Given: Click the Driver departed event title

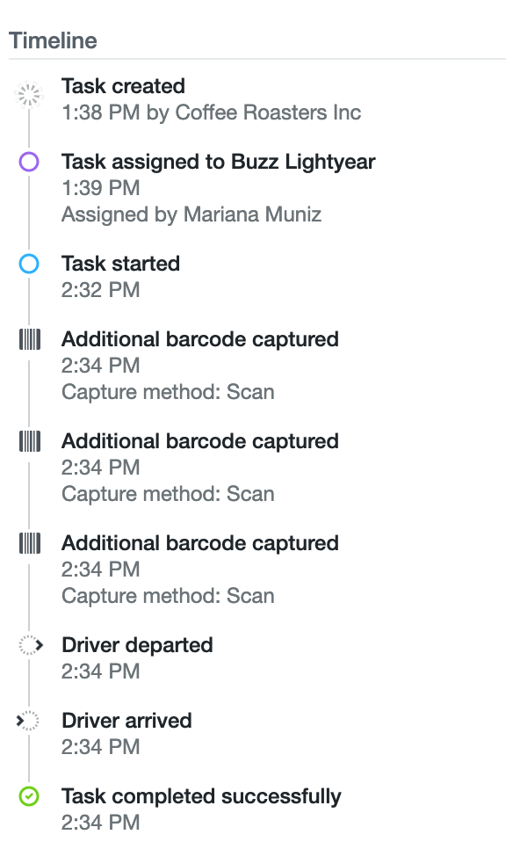Looking at the screenshot, I should [x=137, y=645].
